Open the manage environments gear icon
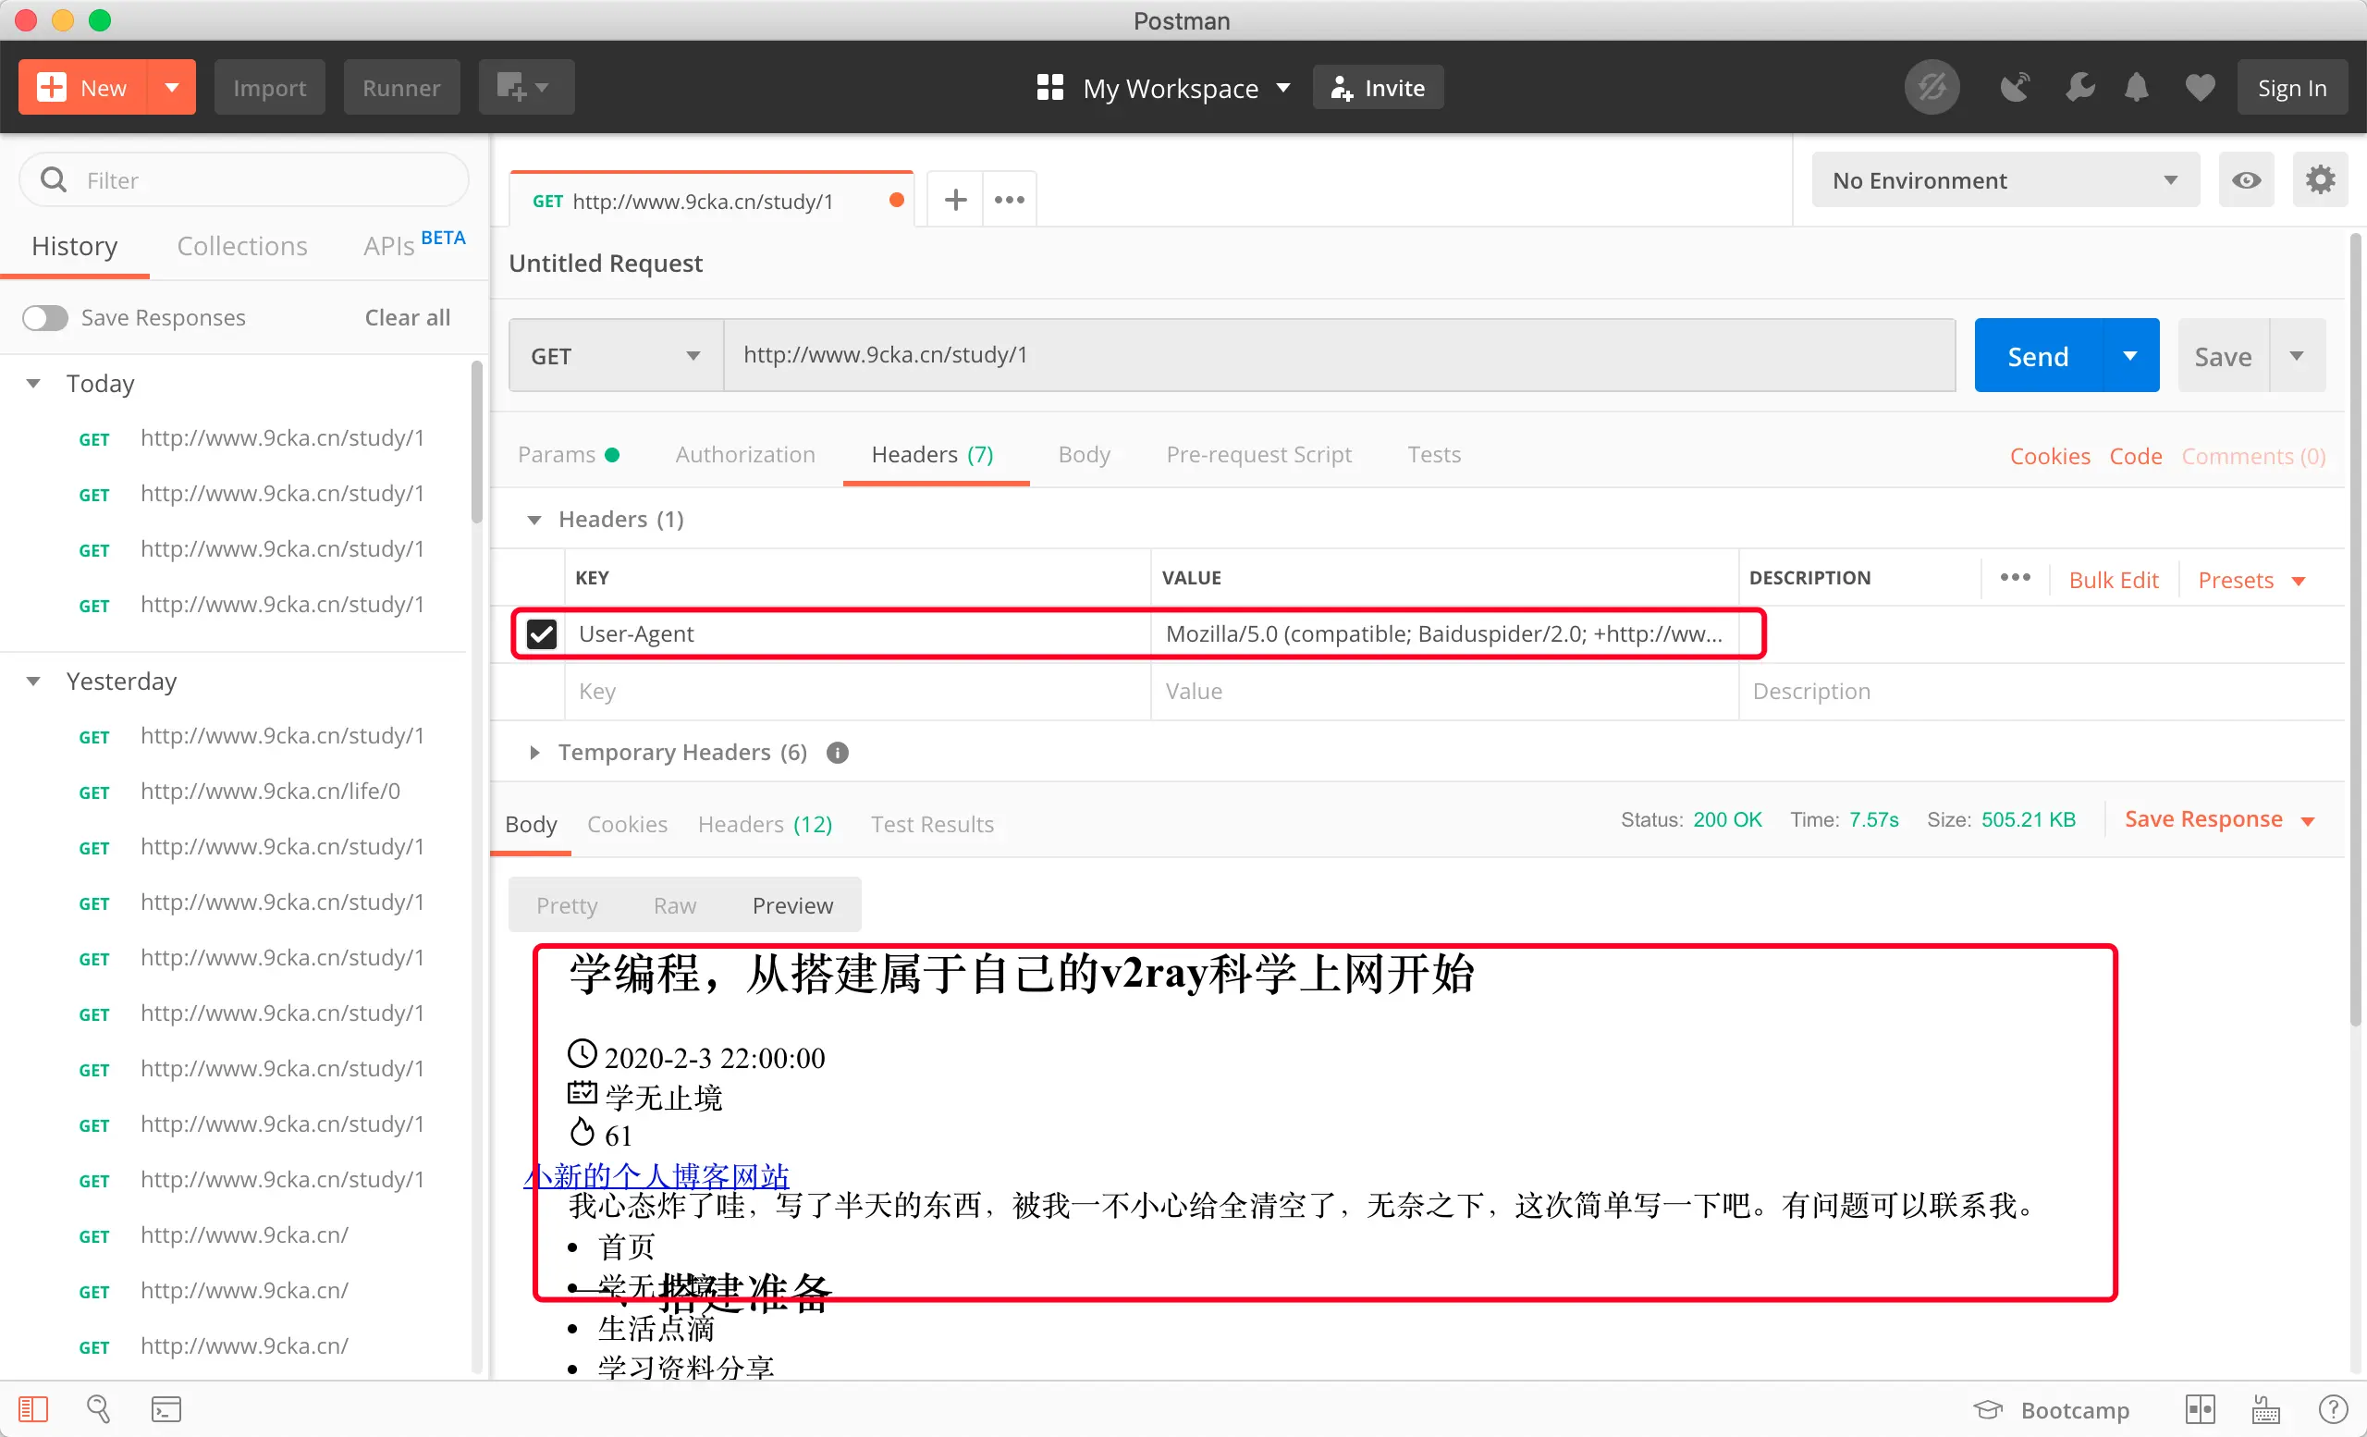Image resolution: width=2367 pixels, height=1437 pixels. 2320,180
